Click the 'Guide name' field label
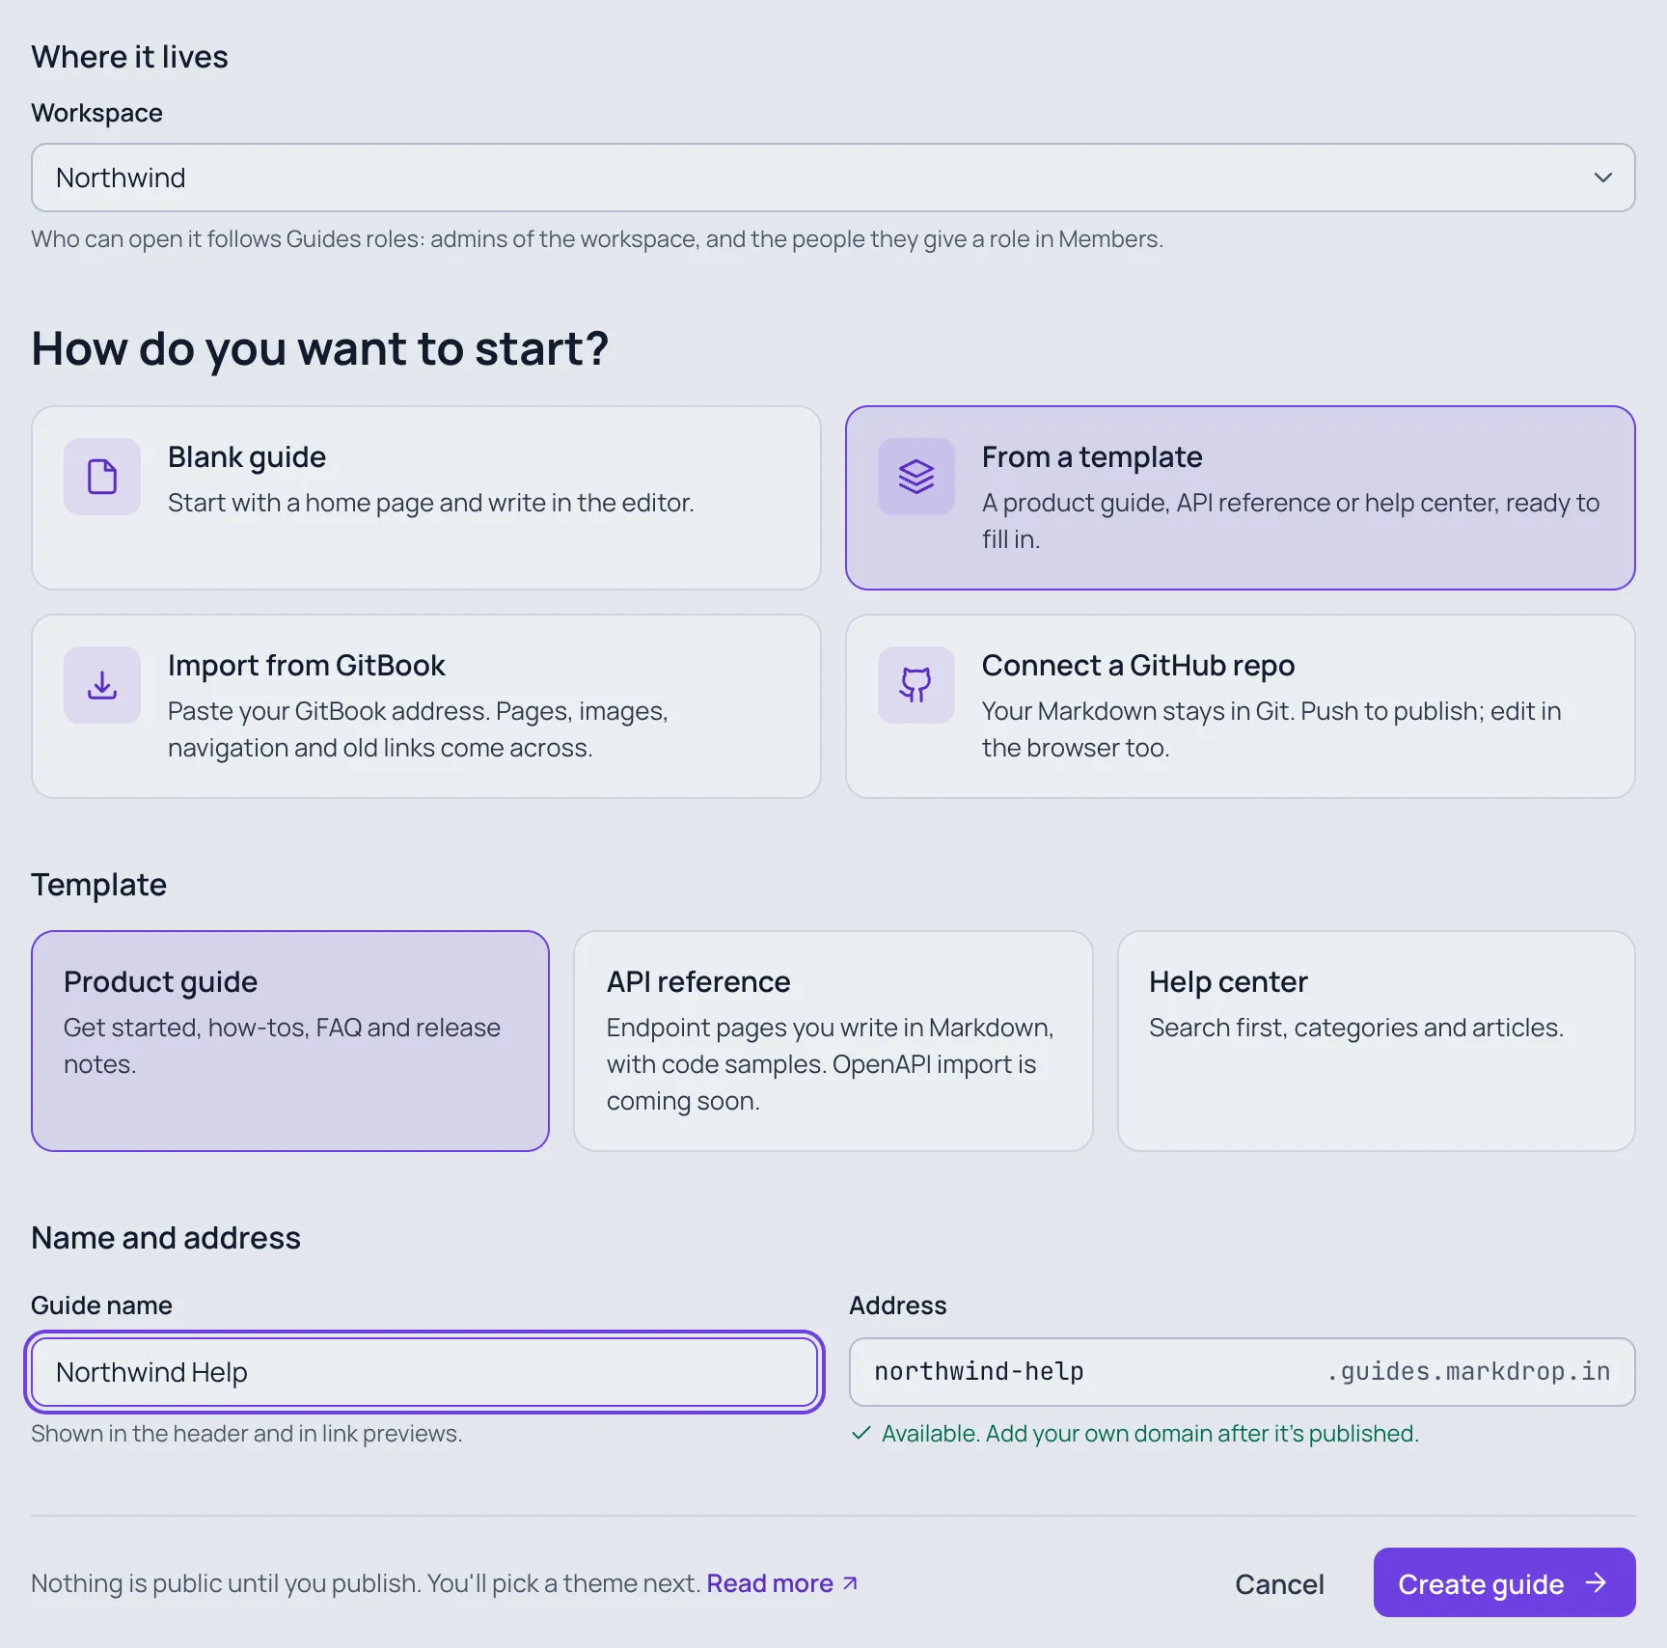This screenshot has width=1667, height=1648. coord(101,1305)
